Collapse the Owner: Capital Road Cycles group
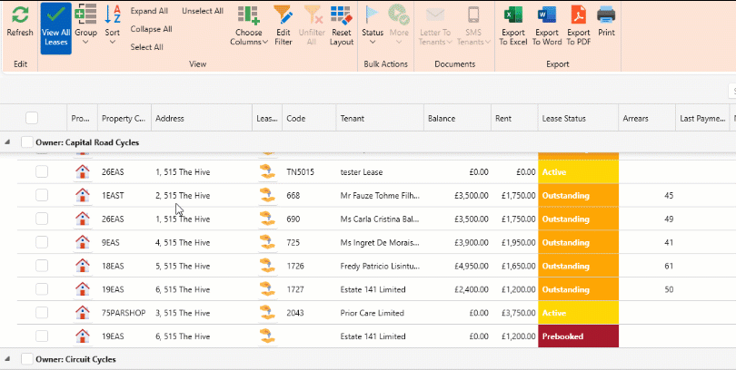 pos(9,142)
